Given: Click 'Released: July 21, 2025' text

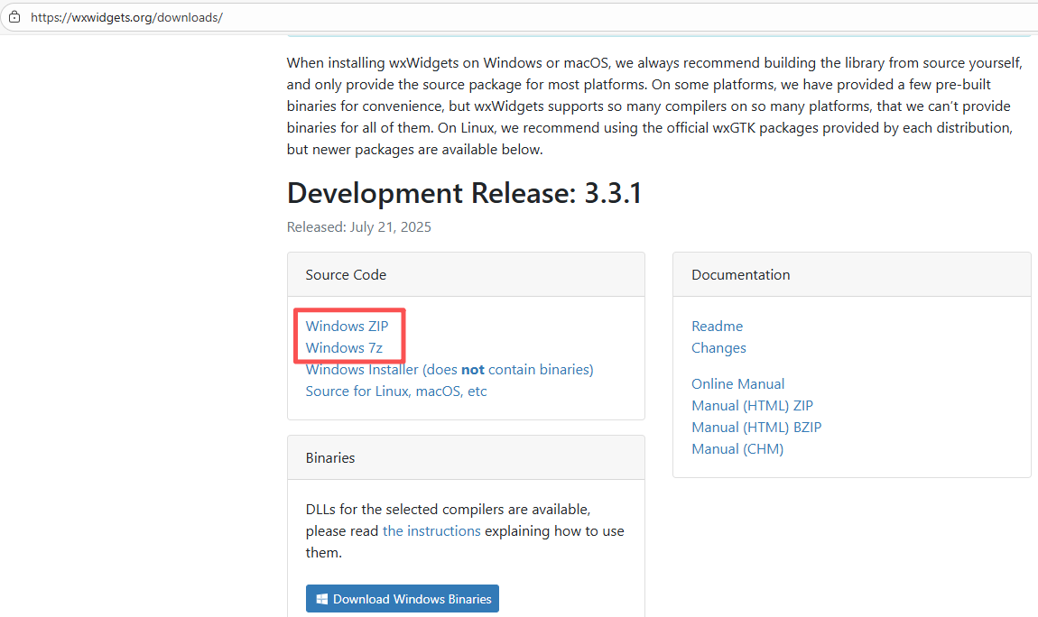Looking at the screenshot, I should click(x=359, y=227).
